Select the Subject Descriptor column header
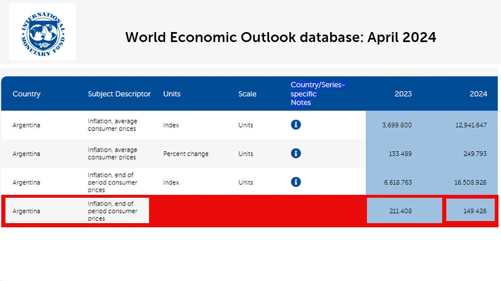This screenshot has width=501, height=281. [x=119, y=94]
